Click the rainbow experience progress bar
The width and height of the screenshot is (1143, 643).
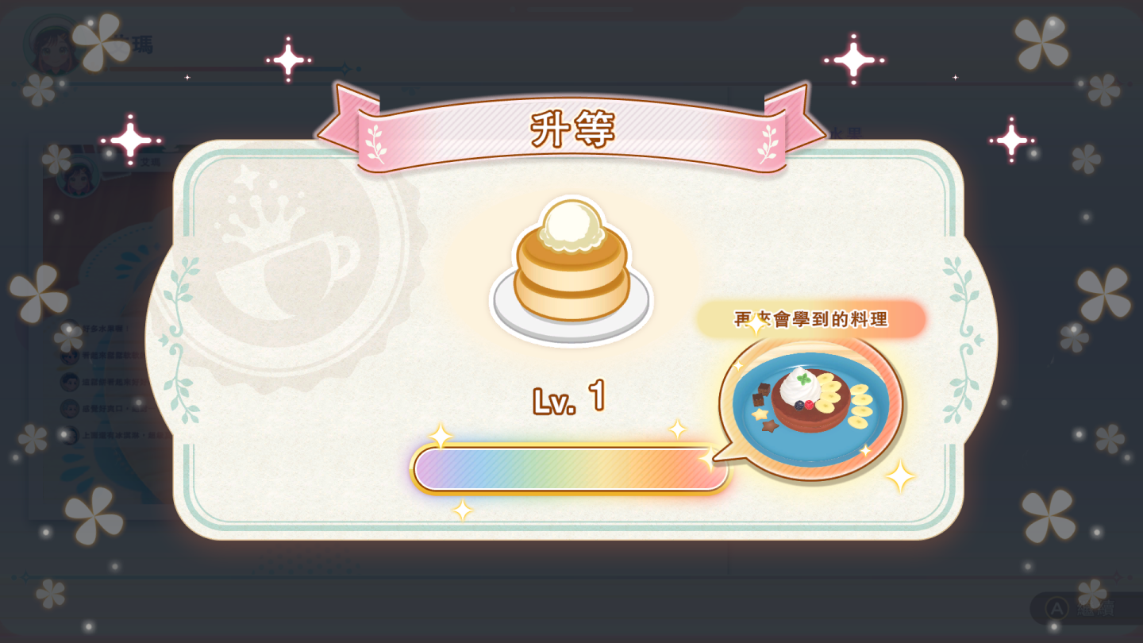pyautogui.click(x=570, y=468)
